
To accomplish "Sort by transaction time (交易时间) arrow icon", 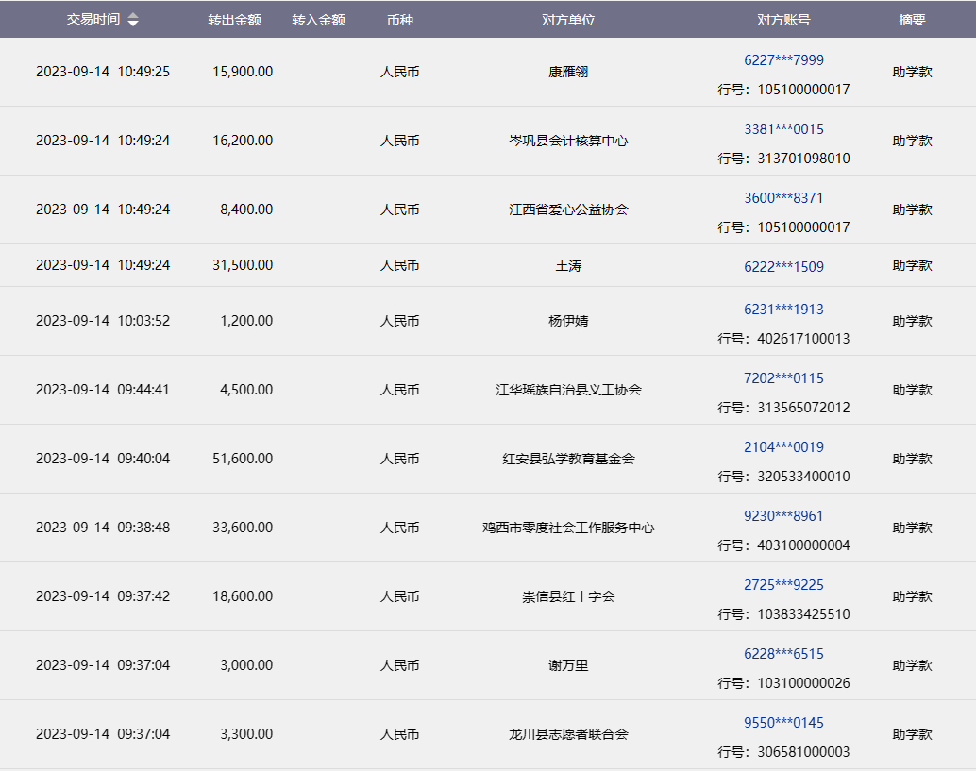I will pos(133,20).
